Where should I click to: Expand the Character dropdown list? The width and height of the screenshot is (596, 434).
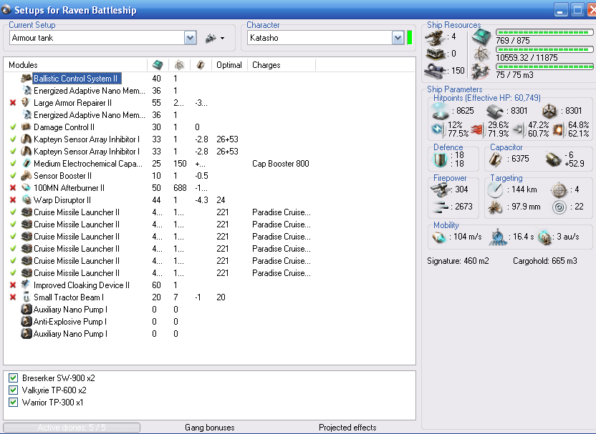398,38
